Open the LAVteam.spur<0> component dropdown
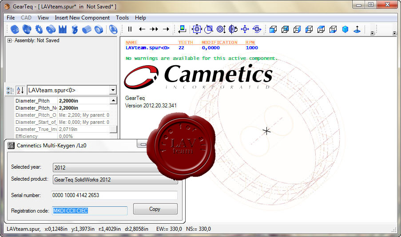This screenshot has width=401, height=237. tap(113, 90)
